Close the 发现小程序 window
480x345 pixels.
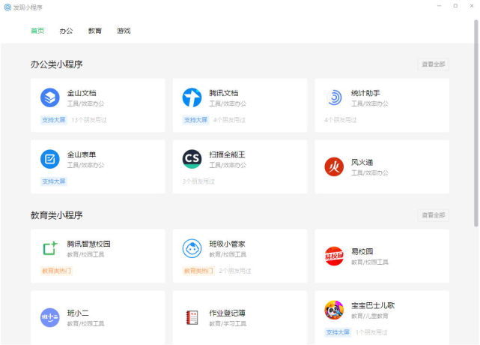pyautogui.click(x=472, y=6)
